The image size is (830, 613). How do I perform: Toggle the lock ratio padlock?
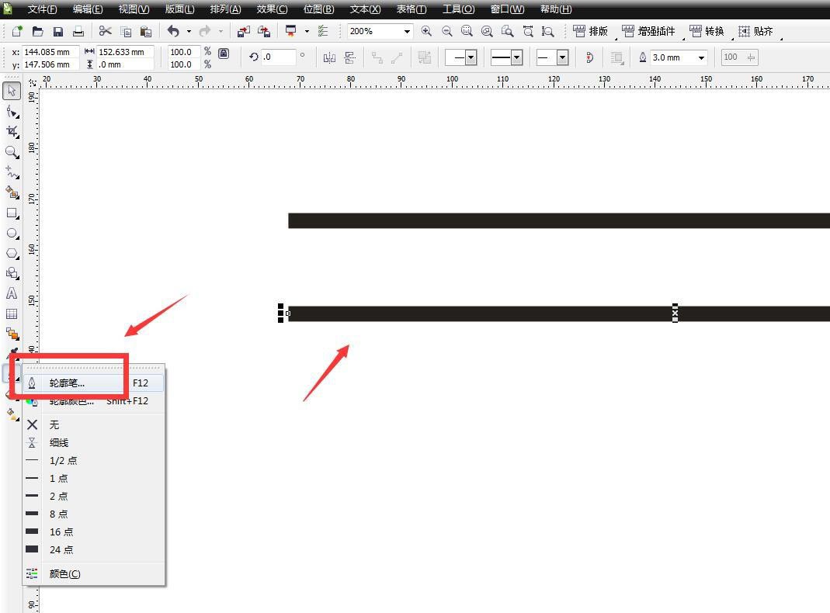(x=224, y=54)
